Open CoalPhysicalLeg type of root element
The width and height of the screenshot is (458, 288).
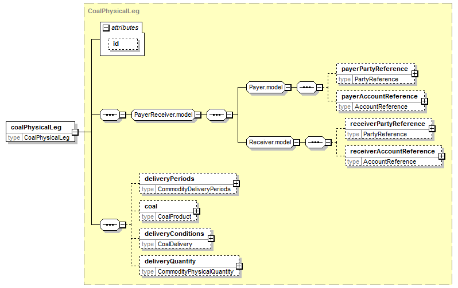(x=46, y=137)
